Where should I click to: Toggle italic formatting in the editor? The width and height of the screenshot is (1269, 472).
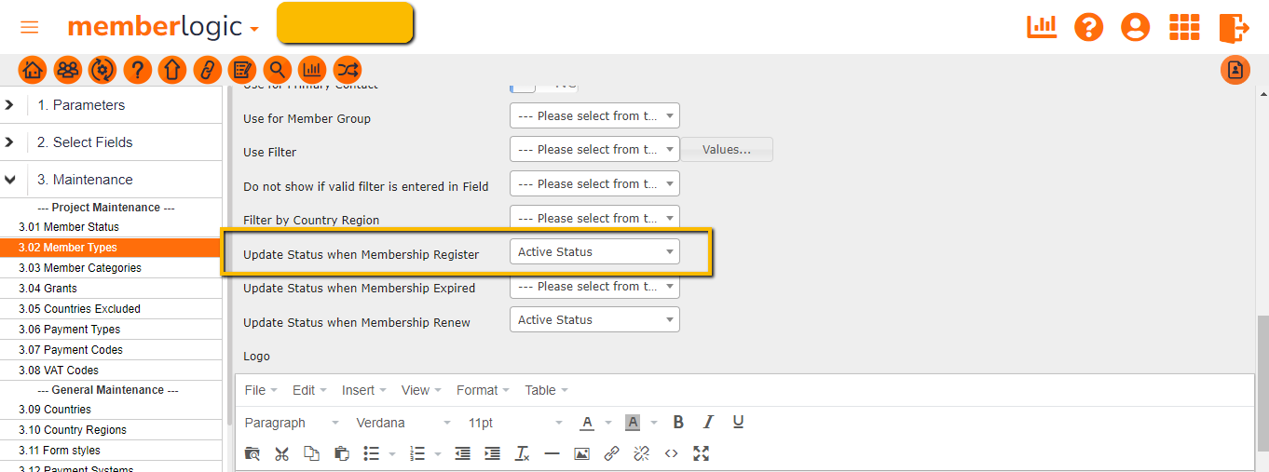click(708, 423)
